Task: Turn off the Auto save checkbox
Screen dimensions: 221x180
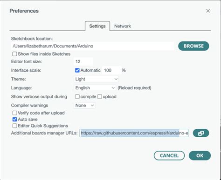Action: [14, 120]
